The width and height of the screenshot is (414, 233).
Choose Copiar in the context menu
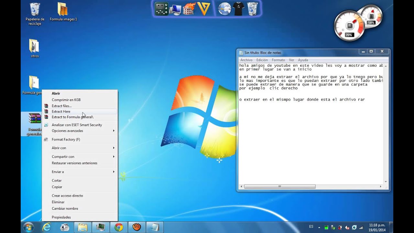[80, 187]
